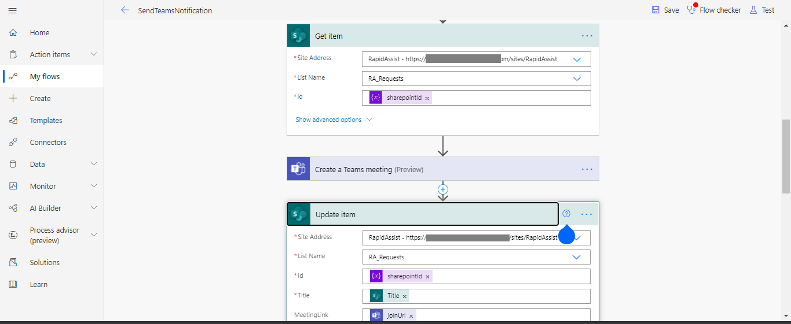Open ellipsis menu on Get item
This screenshot has height=324, width=791.
(x=587, y=36)
